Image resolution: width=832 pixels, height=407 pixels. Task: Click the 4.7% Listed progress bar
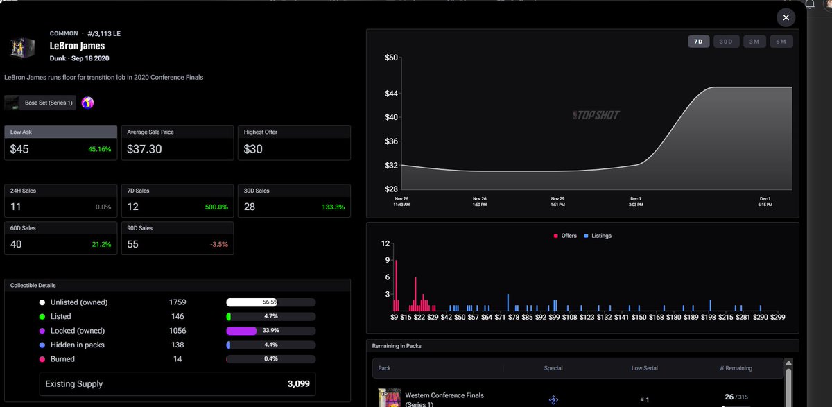271,316
